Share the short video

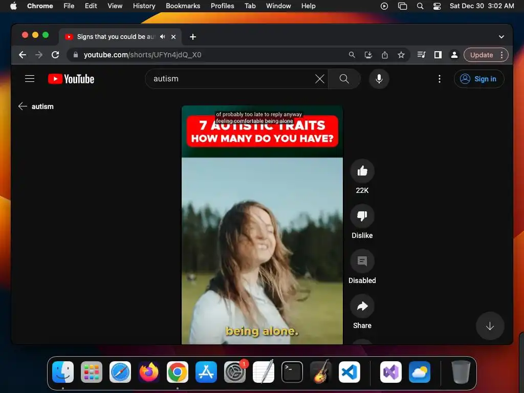[362, 306]
